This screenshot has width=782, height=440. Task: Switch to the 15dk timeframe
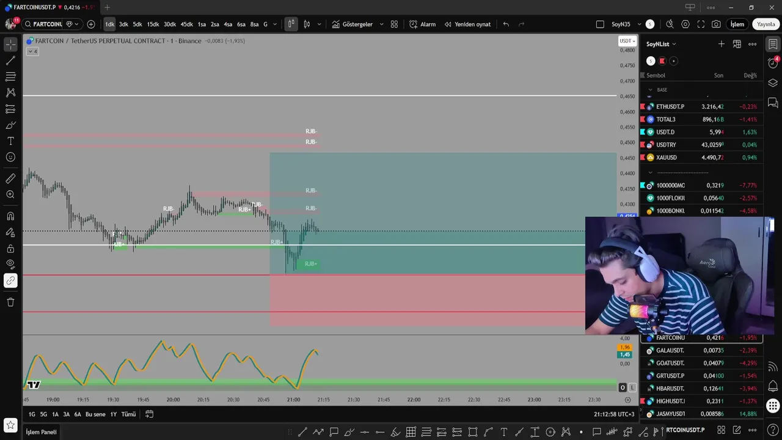(x=153, y=24)
